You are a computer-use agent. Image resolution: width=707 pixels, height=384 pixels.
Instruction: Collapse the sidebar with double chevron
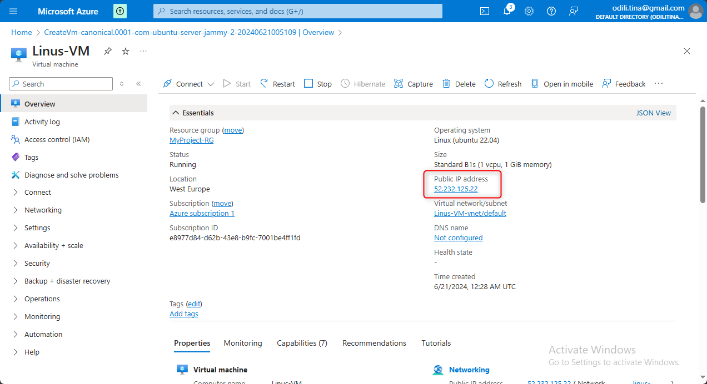pyautogui.click(x=138, y=84)
